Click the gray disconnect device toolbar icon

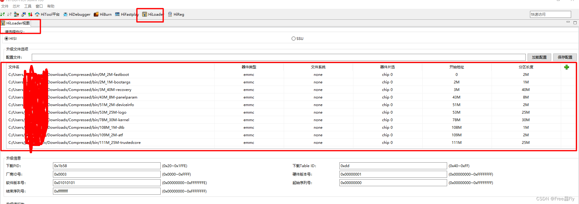coord(9,14)
